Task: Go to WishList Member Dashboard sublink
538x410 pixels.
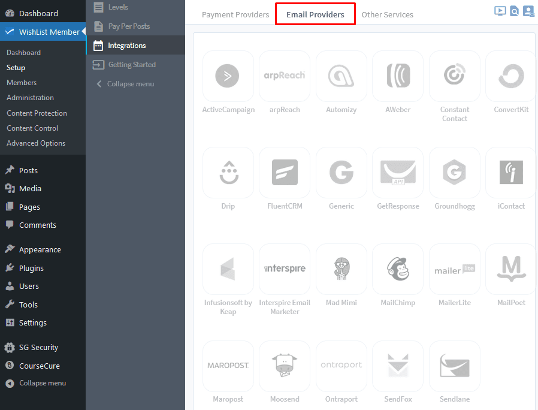Action: pos(24,53)
